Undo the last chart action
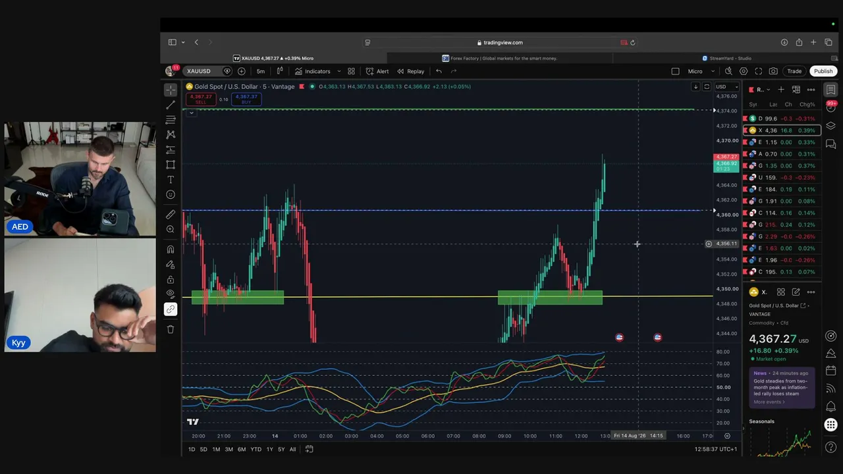This screenshot has width=843, height=474. coord(439,71)
